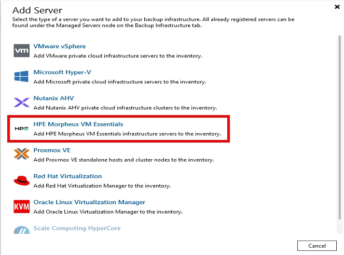The height and width of the screenshot is (255, 344).
Task: Click the Nutanix AHV purple X icon
Action: click(x=21, y=102)
